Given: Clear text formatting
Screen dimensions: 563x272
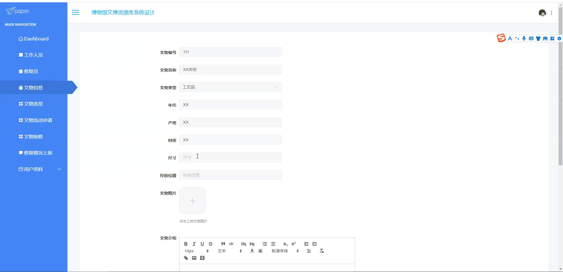Looking at the screenshot, I should pyautogui.click(x=322, y=251).
